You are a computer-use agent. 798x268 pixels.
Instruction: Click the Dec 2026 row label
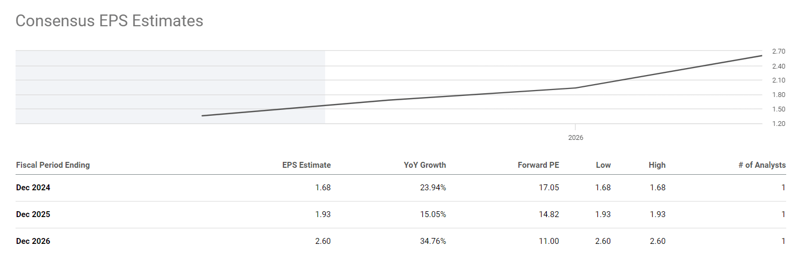33,241
